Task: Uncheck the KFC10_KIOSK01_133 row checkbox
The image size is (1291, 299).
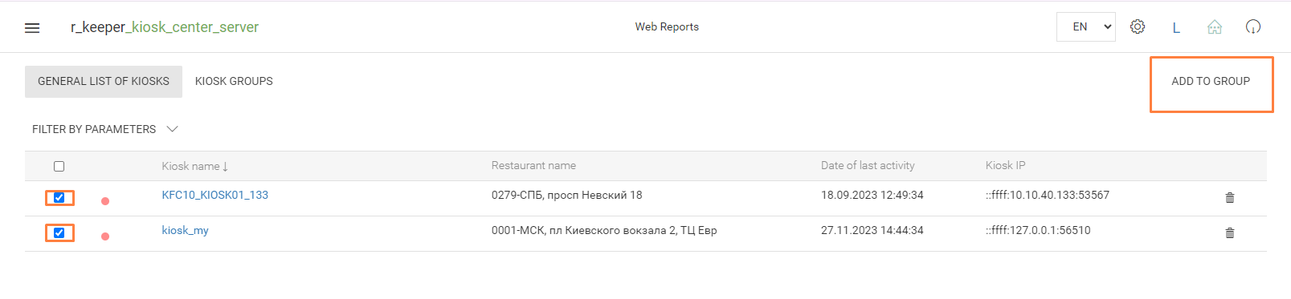Action: (x=59, y=197)
